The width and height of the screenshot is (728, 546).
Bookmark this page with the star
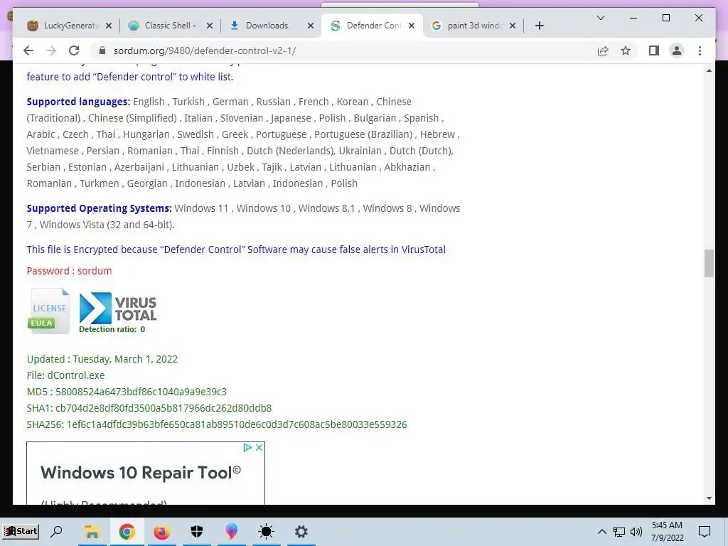(626, 50)
